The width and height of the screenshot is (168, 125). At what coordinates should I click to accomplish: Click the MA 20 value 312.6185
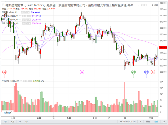(36, 20)
